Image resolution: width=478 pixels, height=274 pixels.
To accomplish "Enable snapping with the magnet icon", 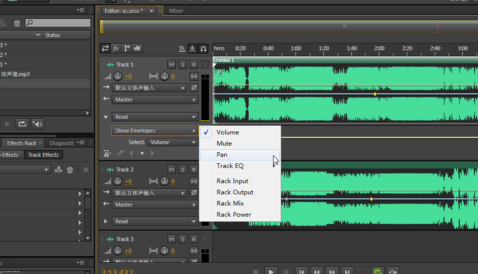I will (204, 49).
